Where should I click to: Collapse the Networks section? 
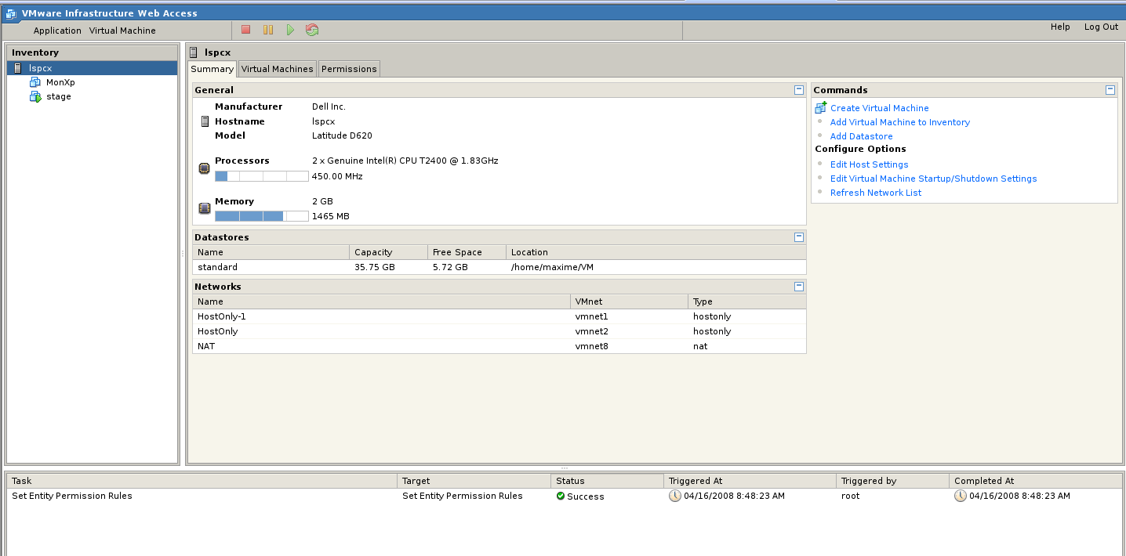click(x=799, y=287)
